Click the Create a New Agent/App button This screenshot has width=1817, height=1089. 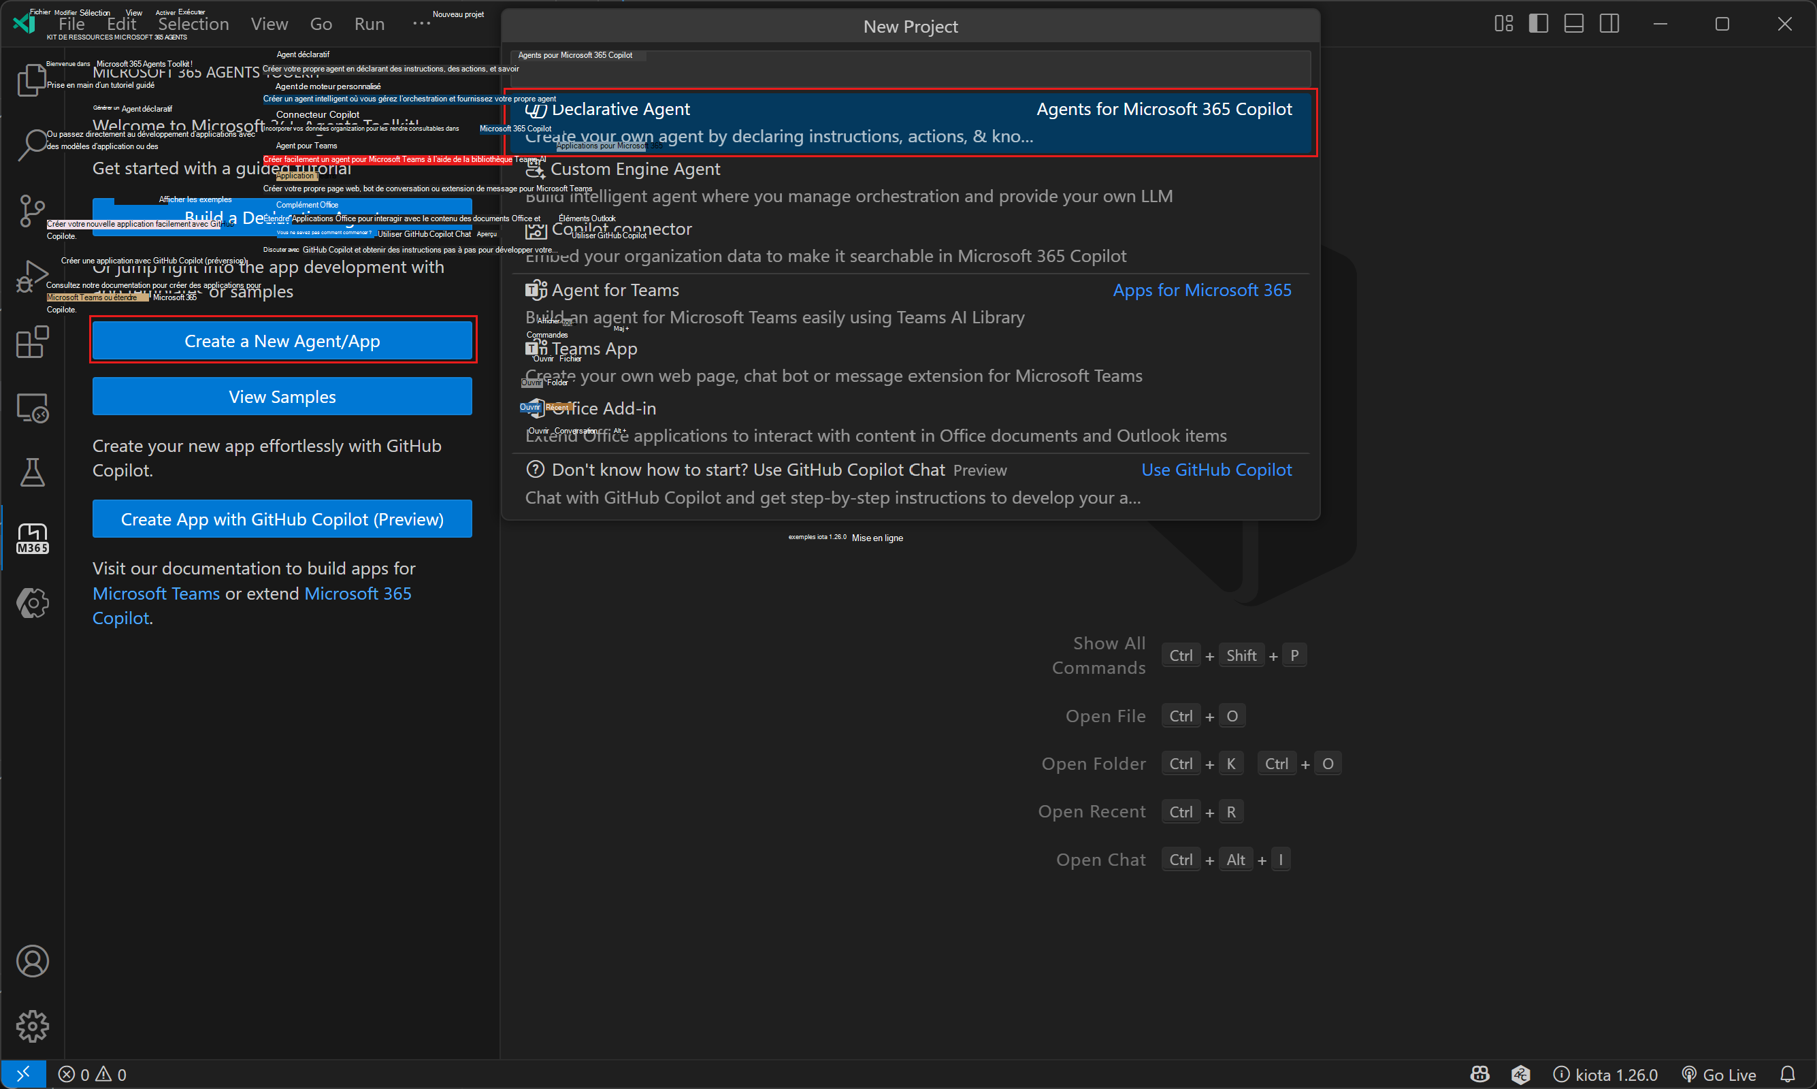point(282,340)
